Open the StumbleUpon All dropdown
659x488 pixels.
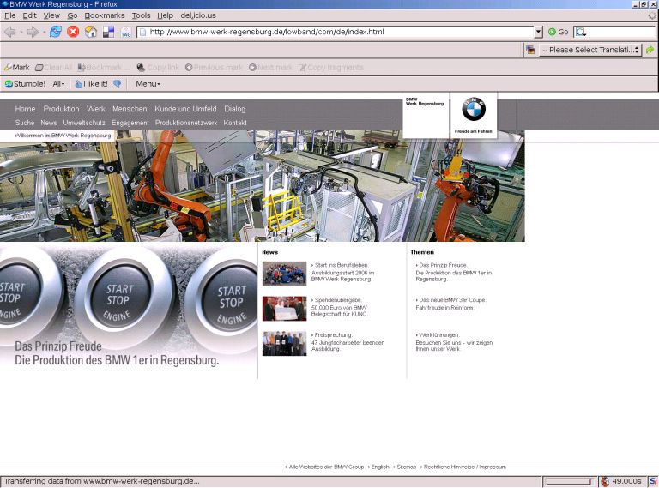pyautogui.click(x=58, y=84)
